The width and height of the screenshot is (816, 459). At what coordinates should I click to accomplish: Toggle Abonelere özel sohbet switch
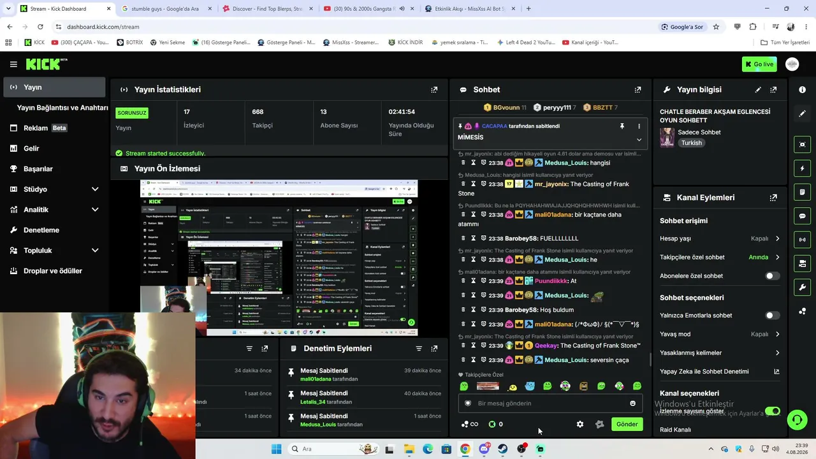tap(772, 276)
